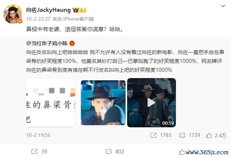This screenshot has width=231, height=158.
Task: Open the 鼻梁骨 text screenshot thumbnail
Action: click(51, 102)
